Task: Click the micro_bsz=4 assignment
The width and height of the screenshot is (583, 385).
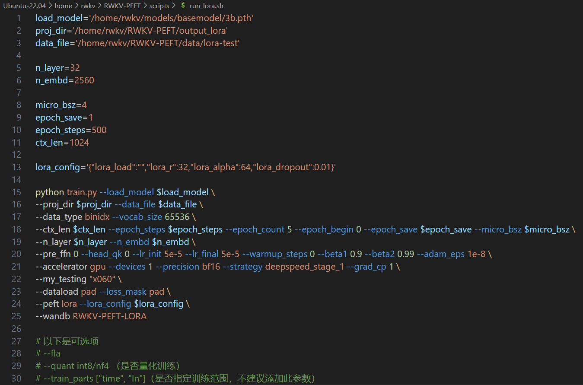Action: [61, 105]
